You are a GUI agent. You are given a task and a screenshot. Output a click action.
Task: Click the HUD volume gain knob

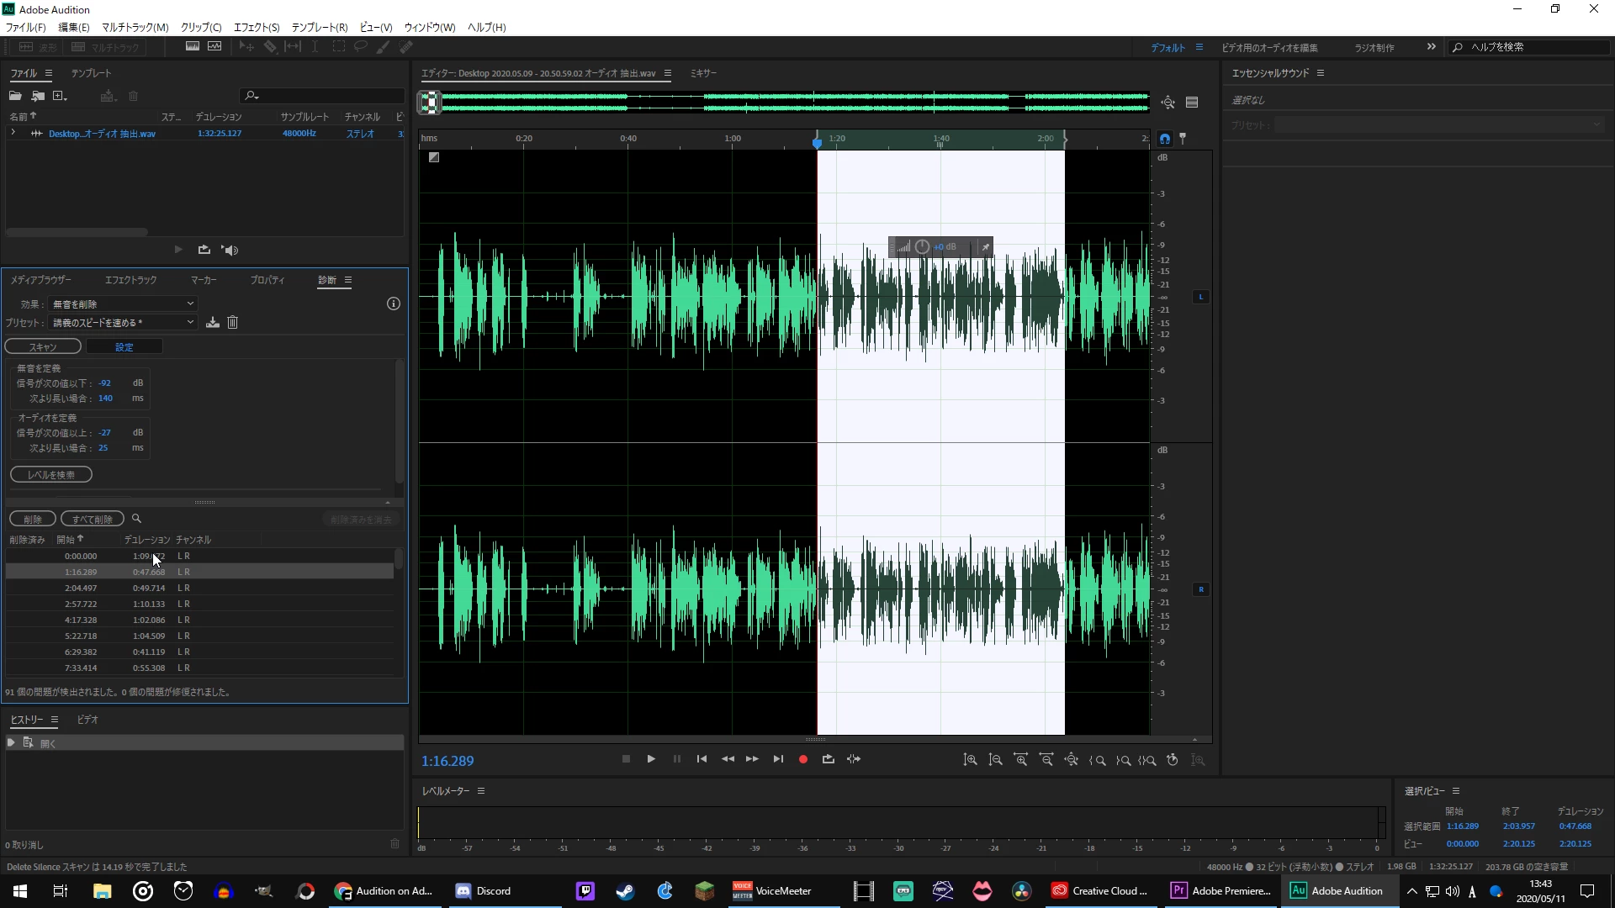(922, 247)
